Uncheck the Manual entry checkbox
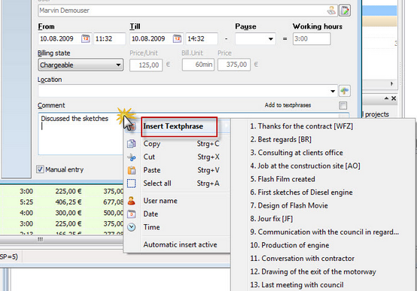Viewport: 417px width, 291px height. (x=40, y=169)
